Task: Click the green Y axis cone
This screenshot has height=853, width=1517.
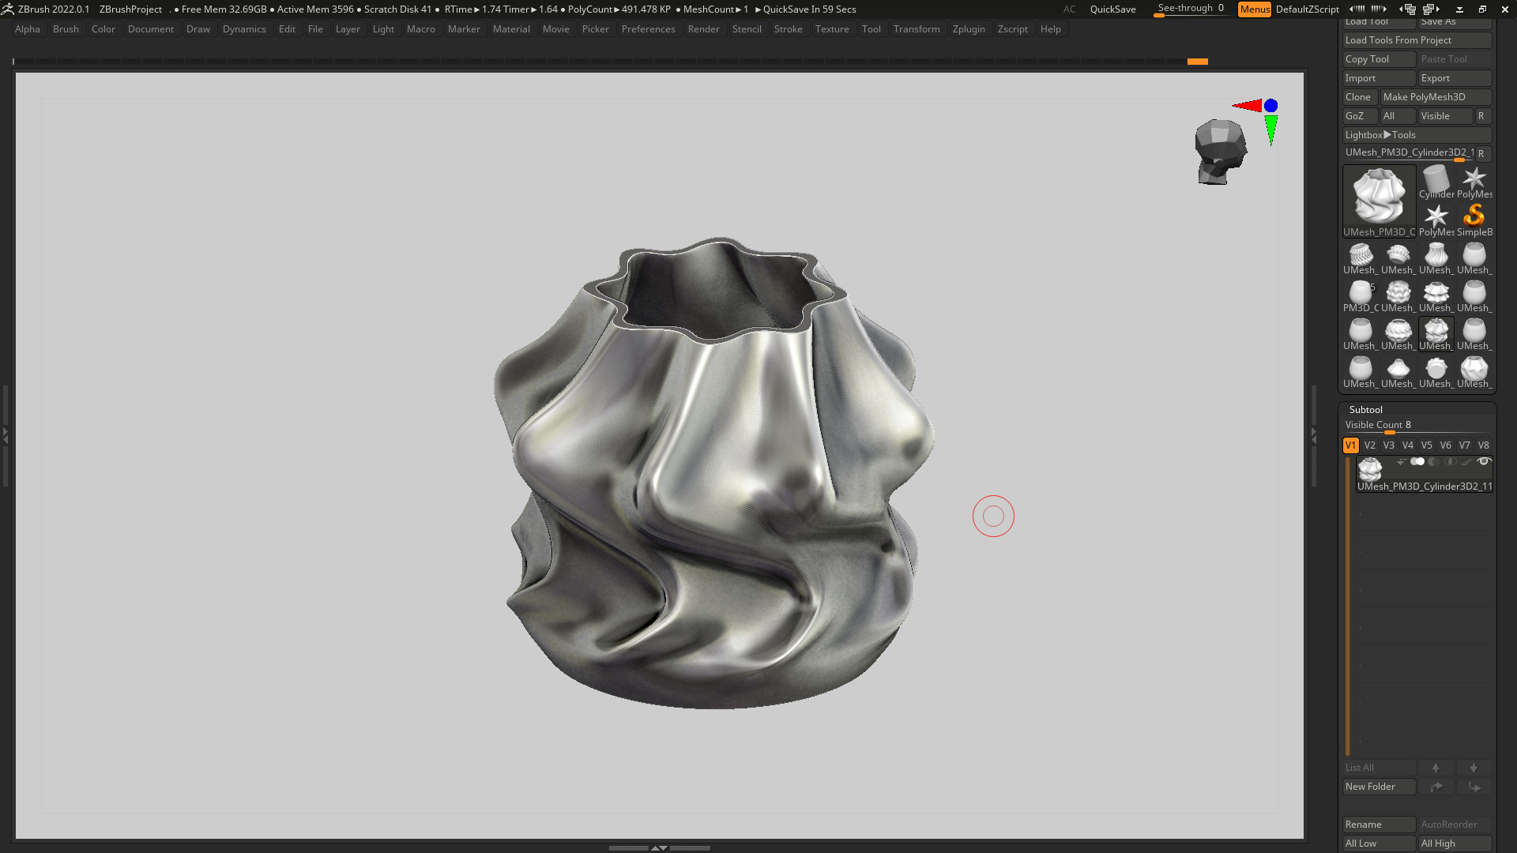Action: (1270, 130)
